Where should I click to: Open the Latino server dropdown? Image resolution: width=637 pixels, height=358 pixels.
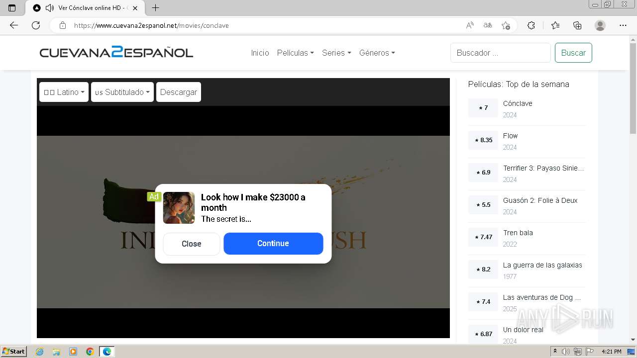point(64,92)
